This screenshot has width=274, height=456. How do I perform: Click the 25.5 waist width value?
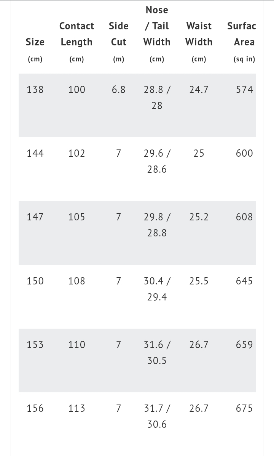click(199, 281)
